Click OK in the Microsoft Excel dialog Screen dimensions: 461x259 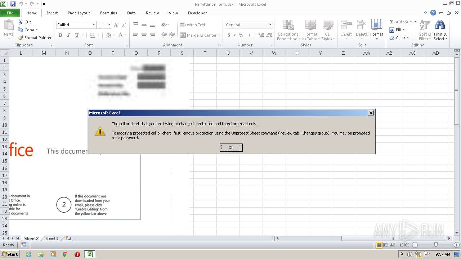click(231, 147)
